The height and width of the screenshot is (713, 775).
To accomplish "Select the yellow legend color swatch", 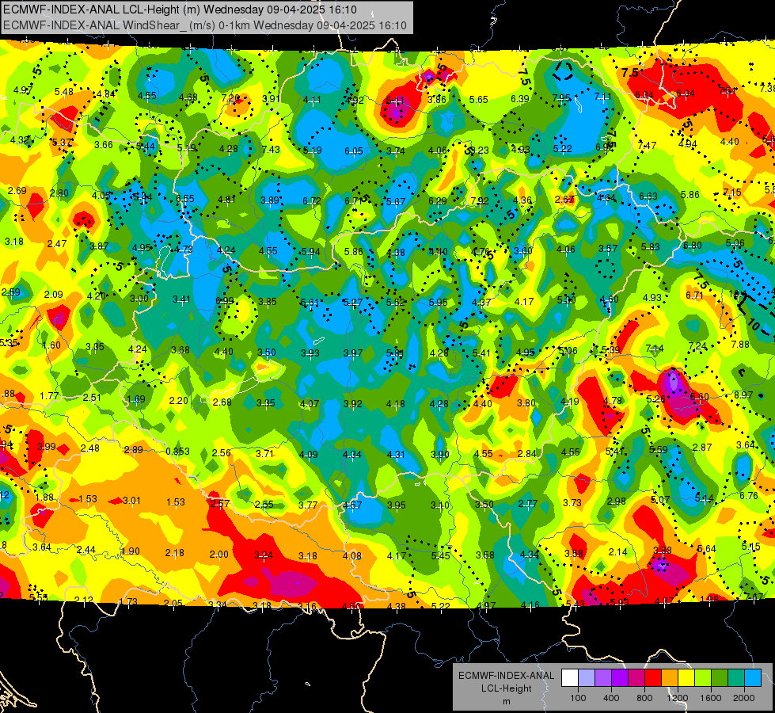I will click(686, 678).
